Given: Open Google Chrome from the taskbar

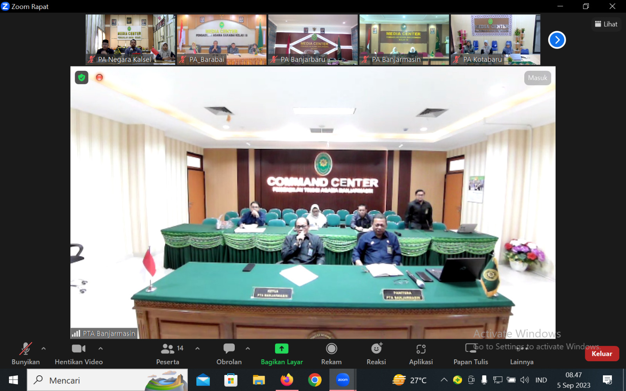Looking at the screenshot, I should click(315, 380).
